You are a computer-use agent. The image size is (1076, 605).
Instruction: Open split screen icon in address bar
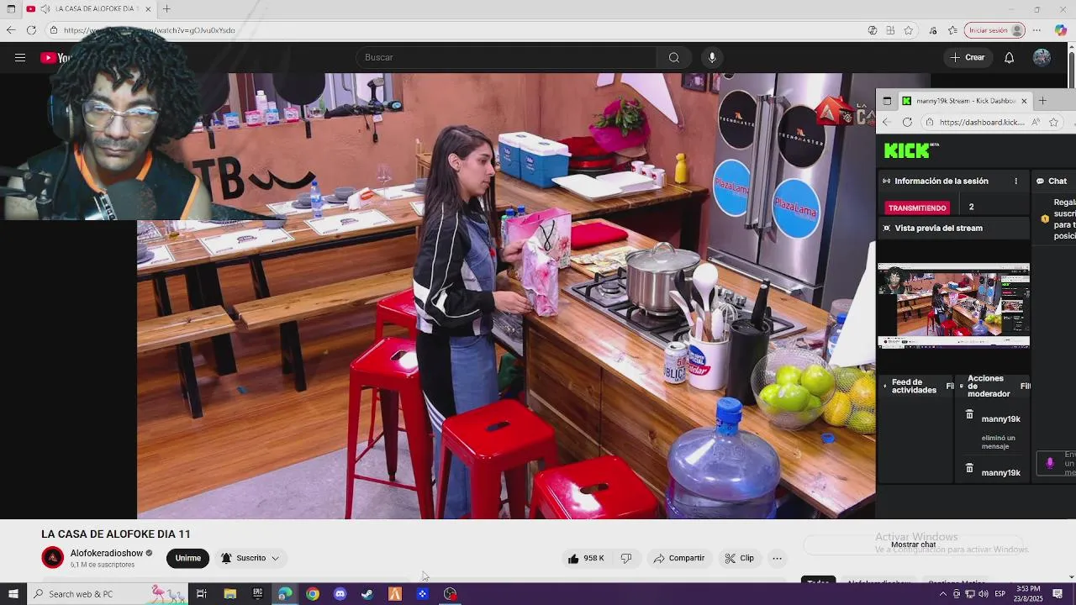(890, 30)
